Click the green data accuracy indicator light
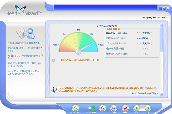The width and height of the screenshot is (172, 114). (x=93, y=108)
